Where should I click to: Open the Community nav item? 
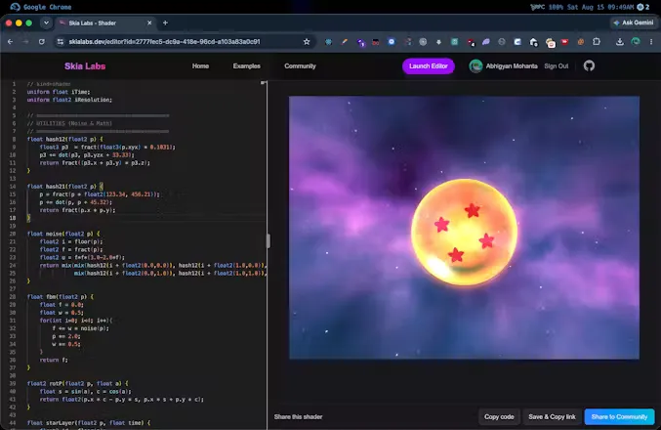pyautogui.click(x=300, y=66)
